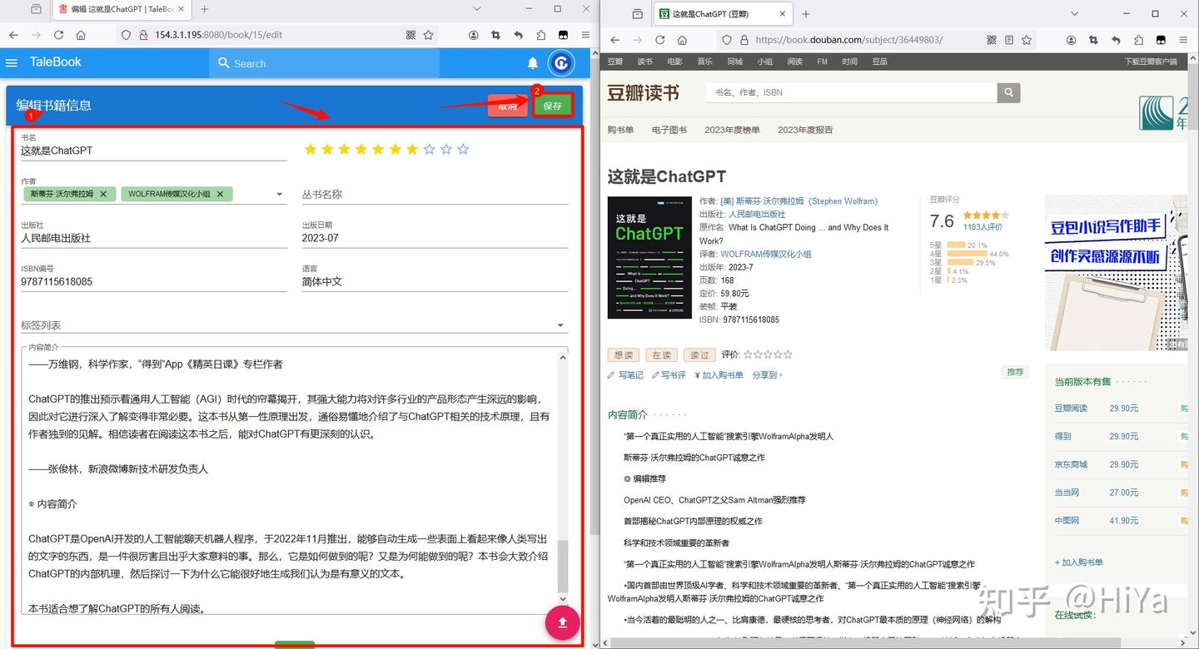Image resolution: width=1199 pixels, height=649 pixels.
Task: Show the QR code for the TaleBook page
Action: pyautogui.click(x=410, y=35)
